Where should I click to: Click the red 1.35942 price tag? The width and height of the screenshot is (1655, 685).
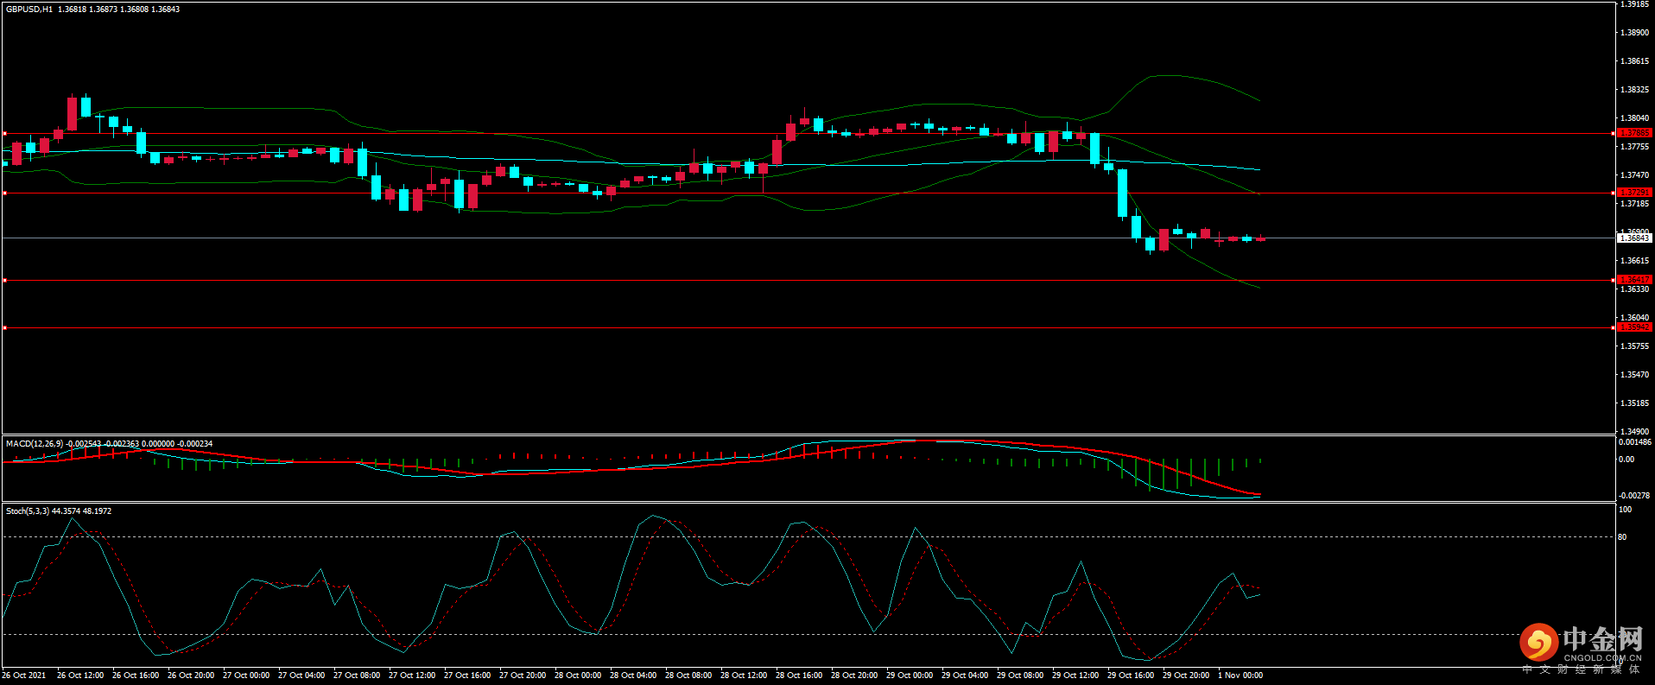click(x=1634, y=327)
